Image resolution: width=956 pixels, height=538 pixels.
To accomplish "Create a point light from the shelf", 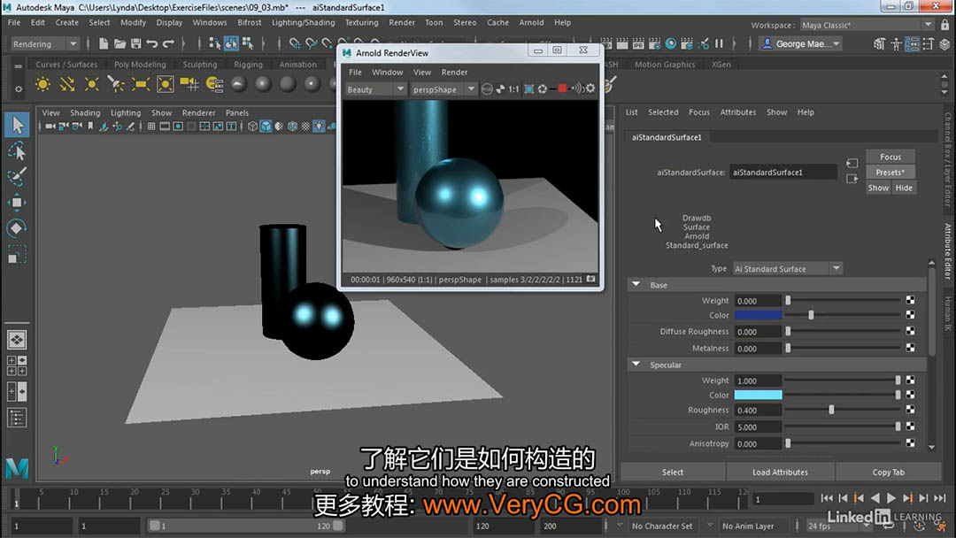I will tap(91, 84).
